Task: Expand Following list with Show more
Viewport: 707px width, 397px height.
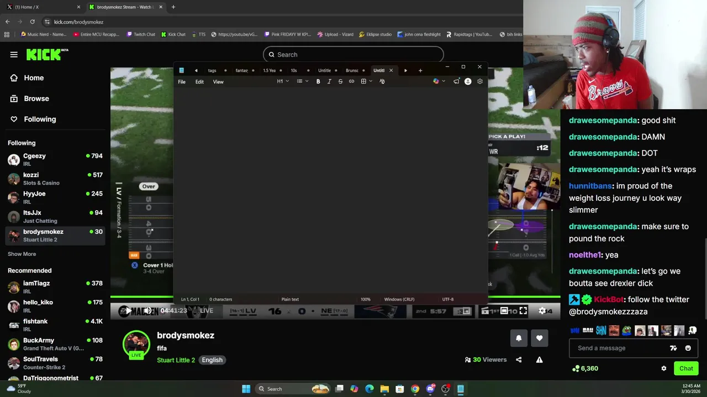Action: pos(22,254)
